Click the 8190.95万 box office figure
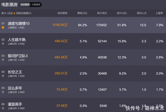Viewport: 166px width, 112px height. [x=60, y=25]
